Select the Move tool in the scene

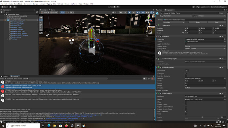(41, 20)
